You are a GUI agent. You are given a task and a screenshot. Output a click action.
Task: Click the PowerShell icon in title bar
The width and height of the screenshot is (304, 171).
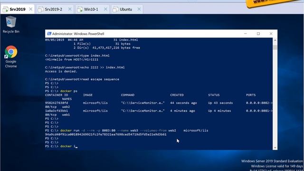(x=49, y=34)
